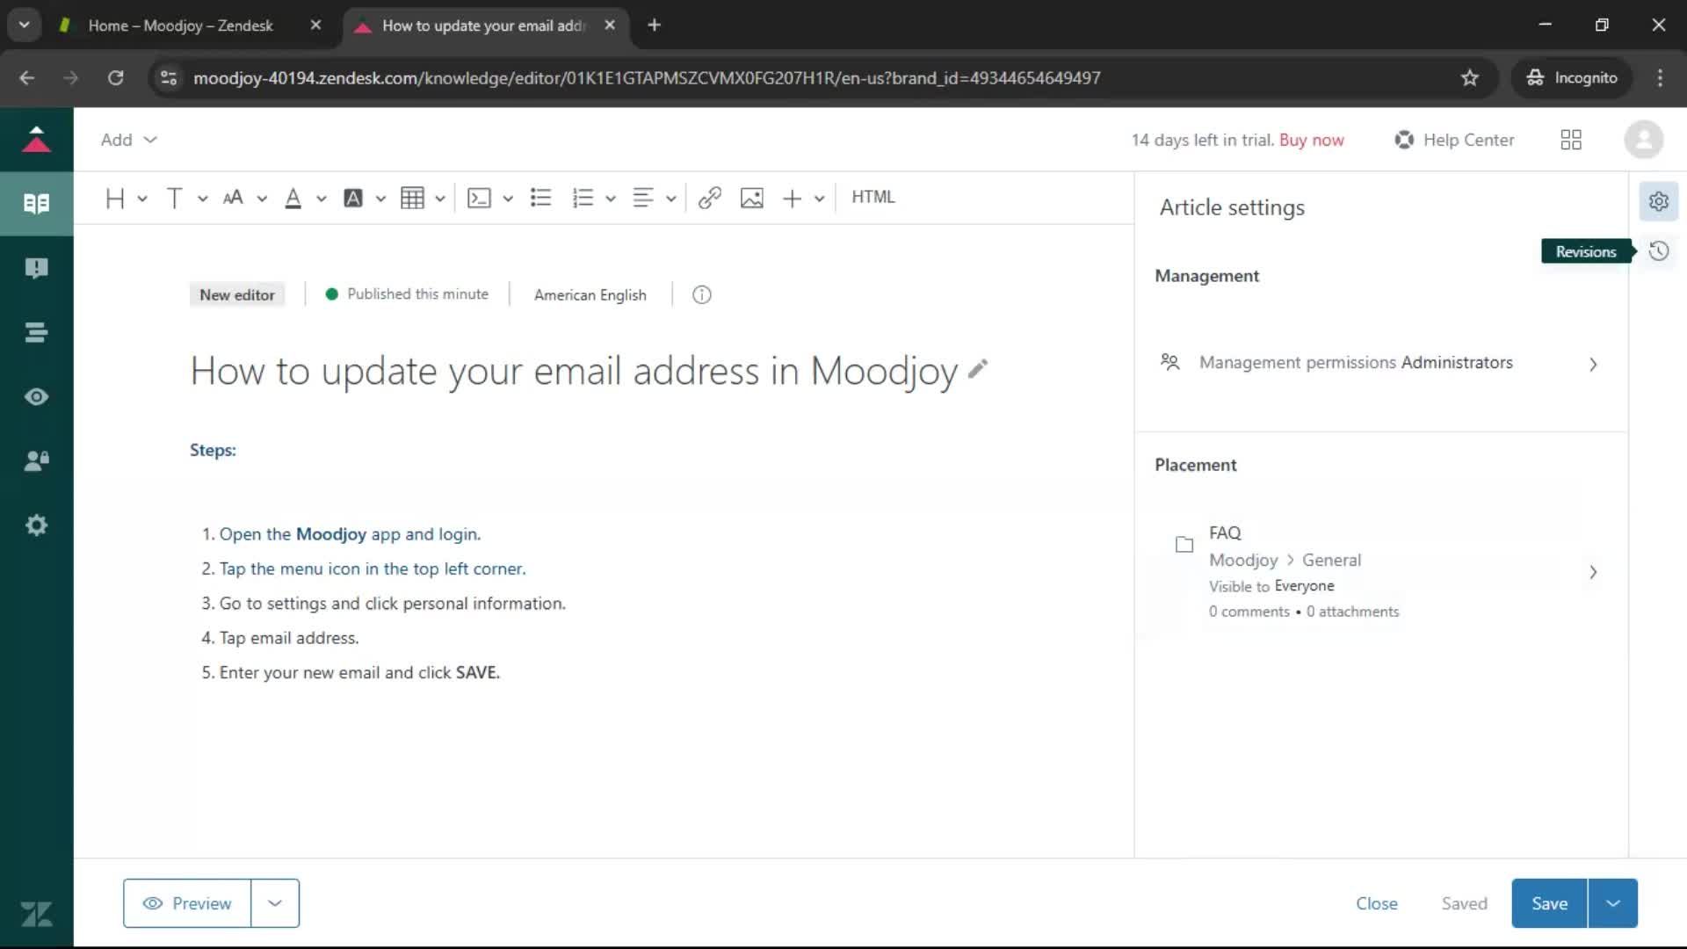
Task: Expand the insert plus dropdown arrow
Action: [x=820, y=199]
